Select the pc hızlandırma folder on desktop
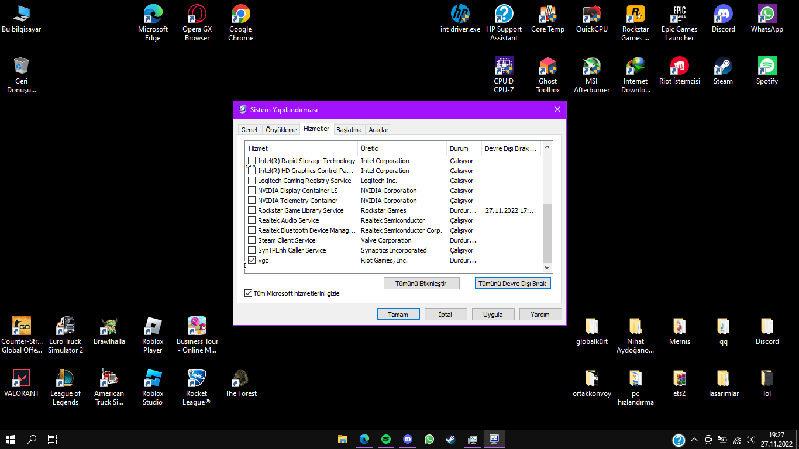This screenshot has height=449, width=799. click(x=635, y=387)
